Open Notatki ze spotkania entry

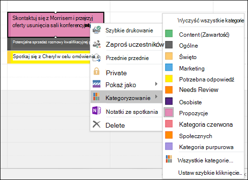click(x=126, y=111)
